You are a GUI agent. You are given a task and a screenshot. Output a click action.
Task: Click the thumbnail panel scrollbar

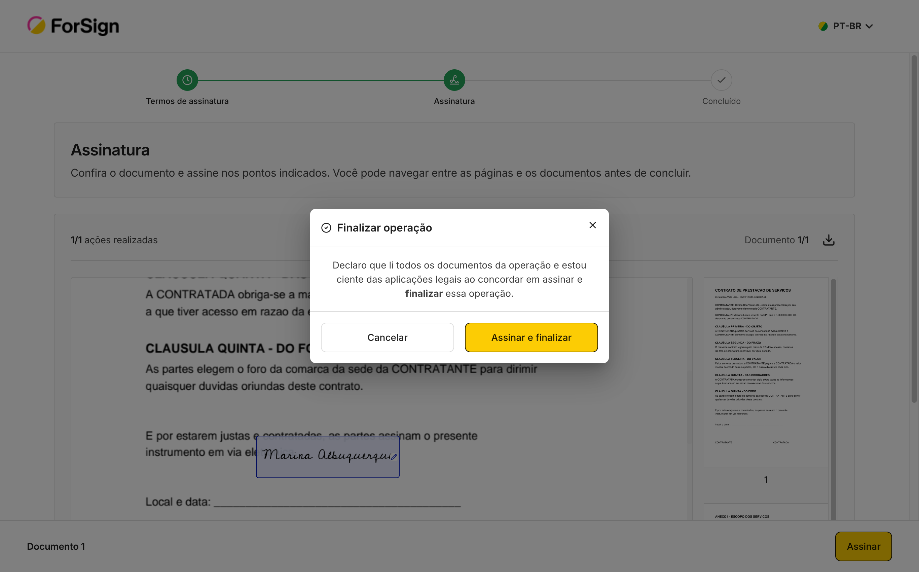point(833,399)
